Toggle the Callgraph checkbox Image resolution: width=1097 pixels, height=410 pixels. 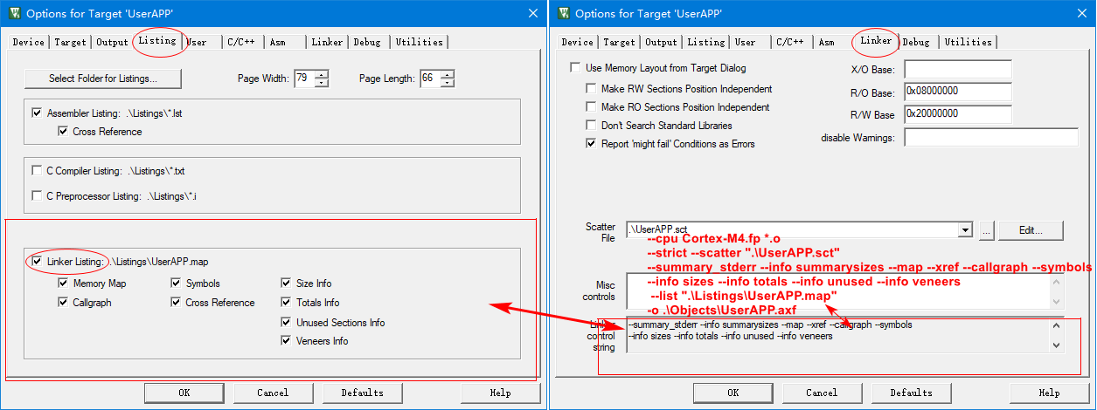tap(63, 303)
